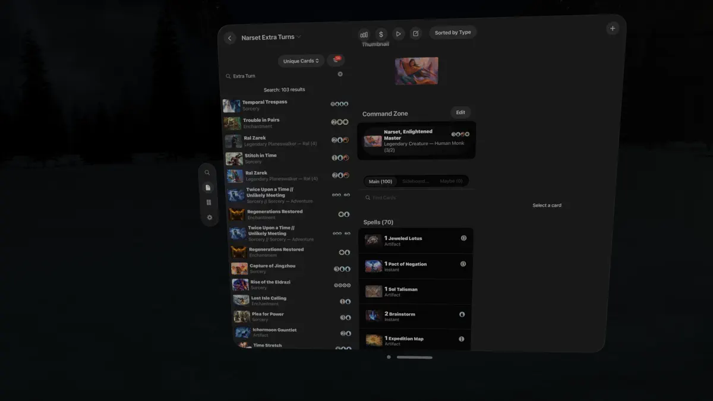Switch to the Sideboard tab
The image size is (713, 401).
(x=416, y=181)
